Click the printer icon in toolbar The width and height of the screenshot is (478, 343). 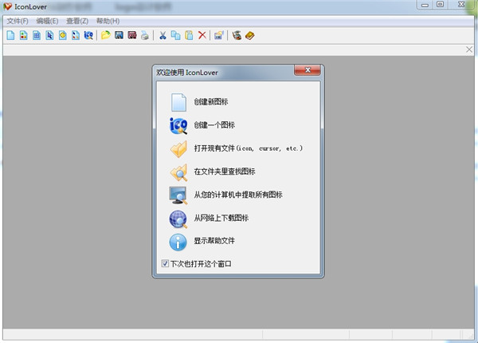[x=144, y=36]
